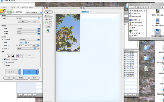The width and height of the screenshot is (164, 102).
Task: Select the densitometer color picker tool
Action: [x=48, y=31]
